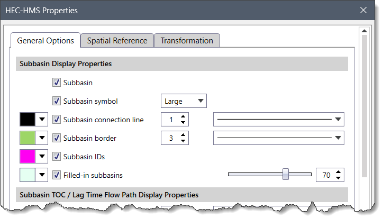Click the green Subbasin border color swatch
The image size is (383, 218).
[27, 138]
